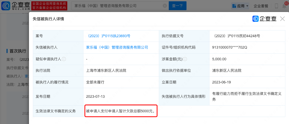The height and width of the screenshot is (124, 289).
Task: Click the code 9131000070****702Q
Action: (230, 47)
